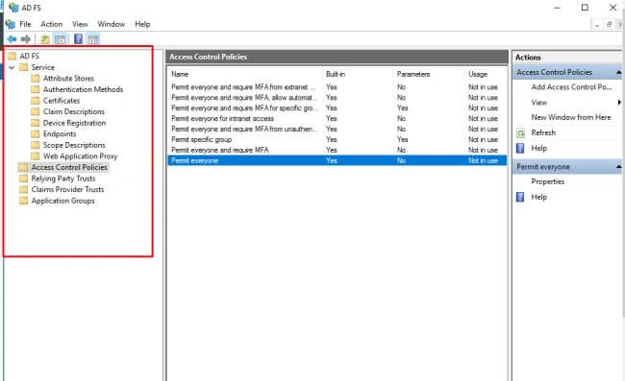Select the 'Permit everyone and require MFA' policy row

[x=337, y=151]
